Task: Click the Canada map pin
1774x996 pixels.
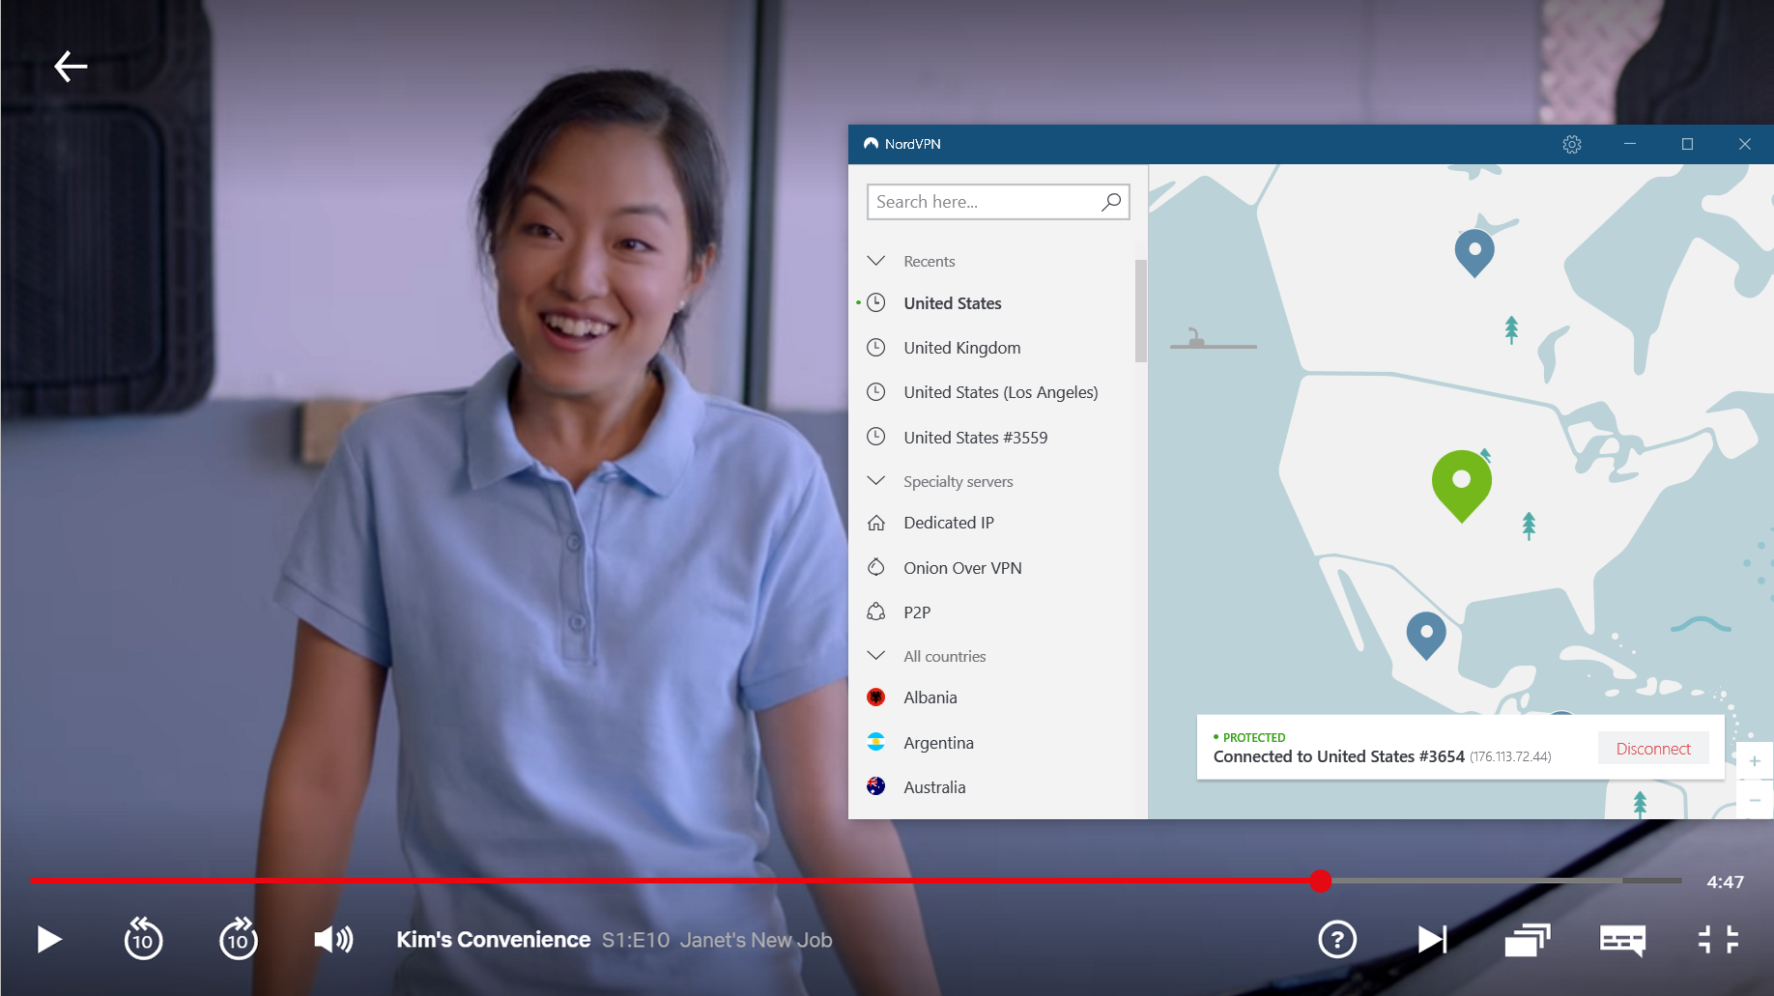Action: point(1474,252)
